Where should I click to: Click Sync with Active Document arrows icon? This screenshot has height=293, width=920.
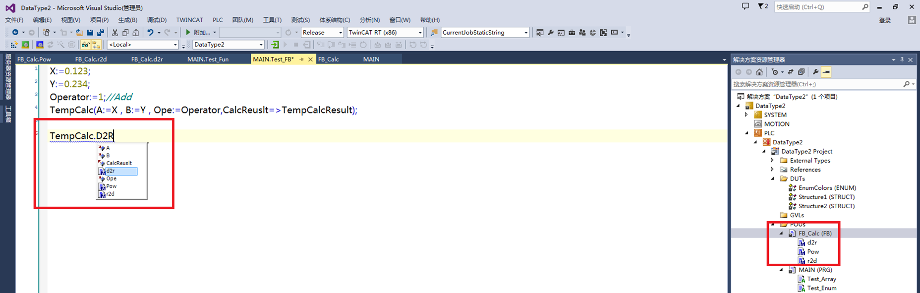click(x=791, y=72)
